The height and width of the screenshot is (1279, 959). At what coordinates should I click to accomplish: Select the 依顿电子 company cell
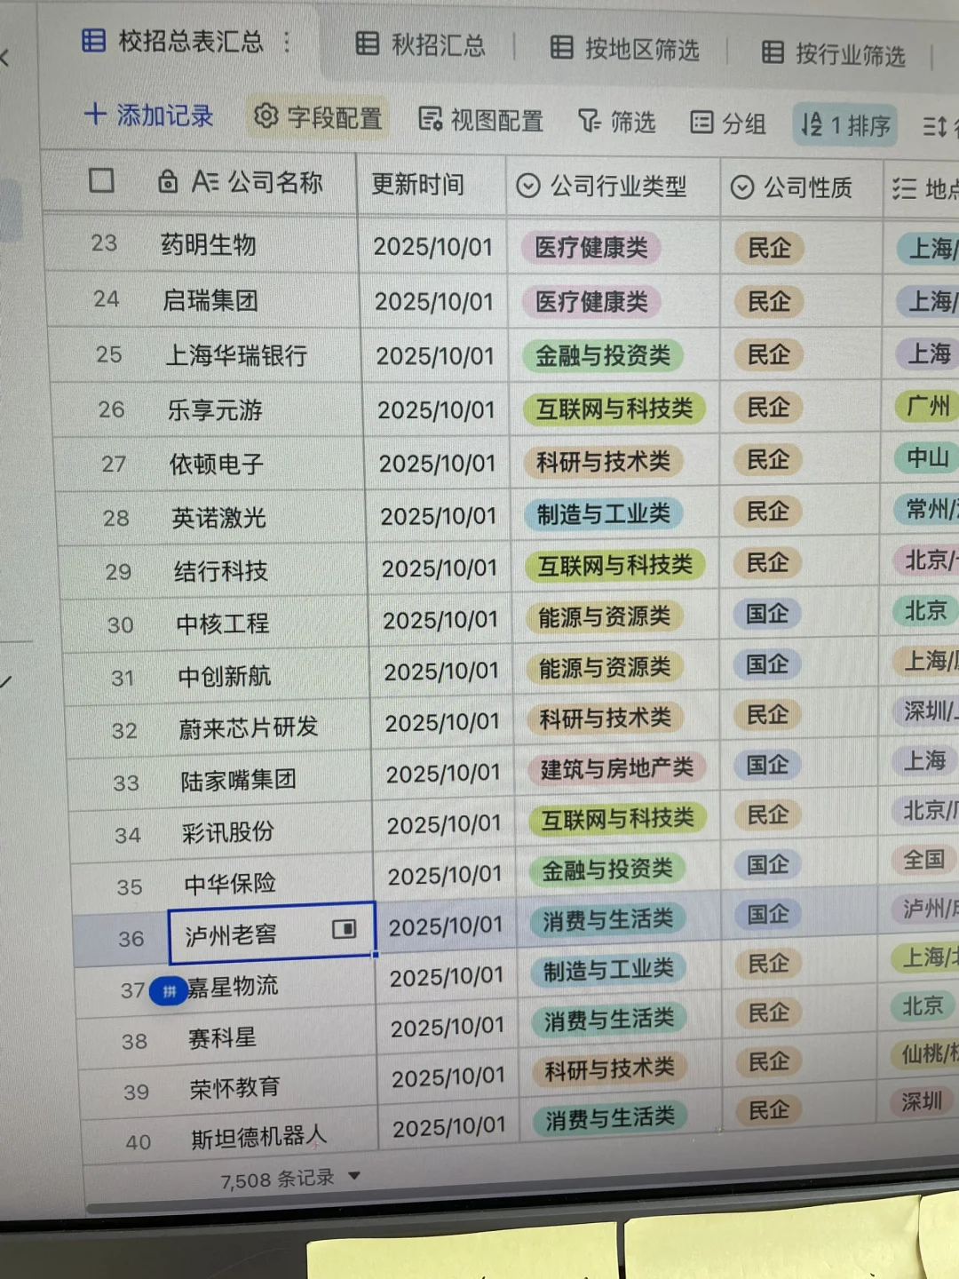click(x=217, y=464)
